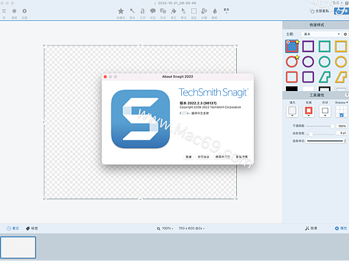The height and width of the screenshot is (261, 349).
Task: Open the Tags tab
Action: (x=32, y=228)
